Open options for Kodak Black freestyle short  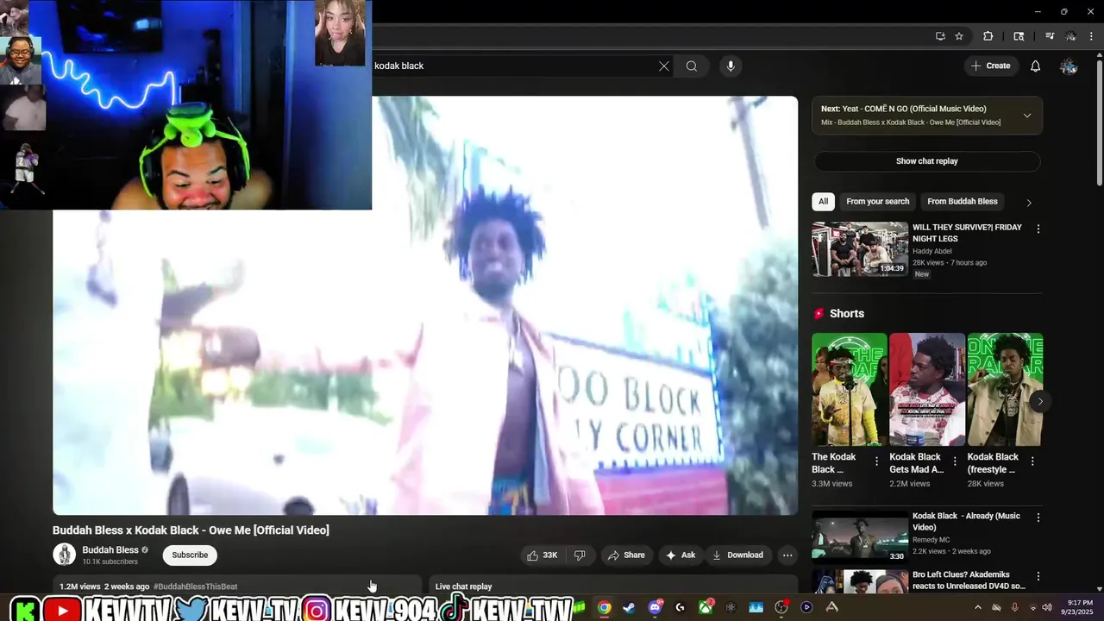point(1032,461)
